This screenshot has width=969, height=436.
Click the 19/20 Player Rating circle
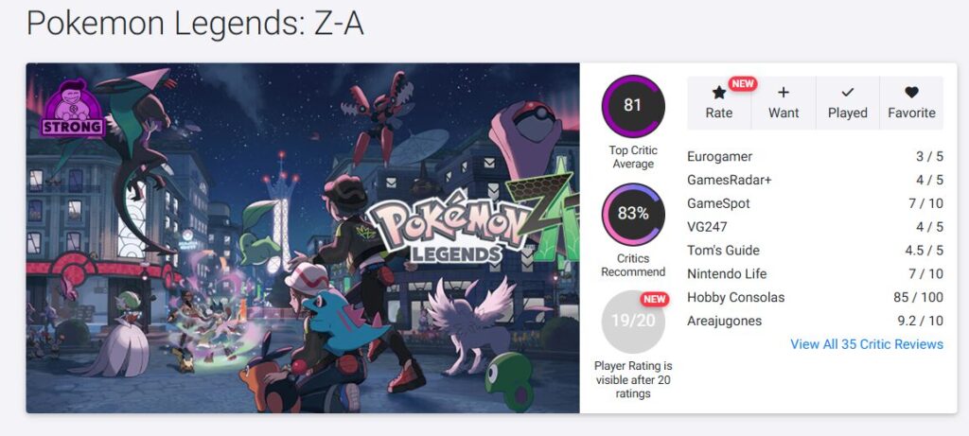point(633,322)
